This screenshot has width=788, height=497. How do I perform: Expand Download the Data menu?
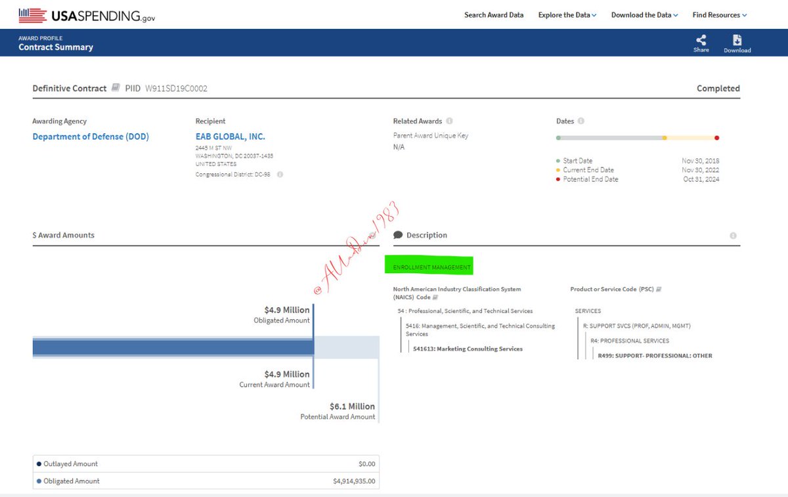(x=644, y=15)
